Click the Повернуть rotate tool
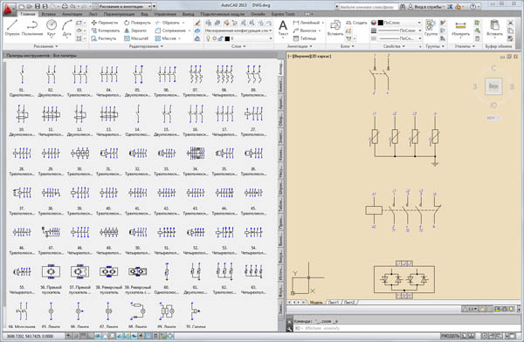Image resolution: width=524 pixels, height=342 pixels. 137,23
